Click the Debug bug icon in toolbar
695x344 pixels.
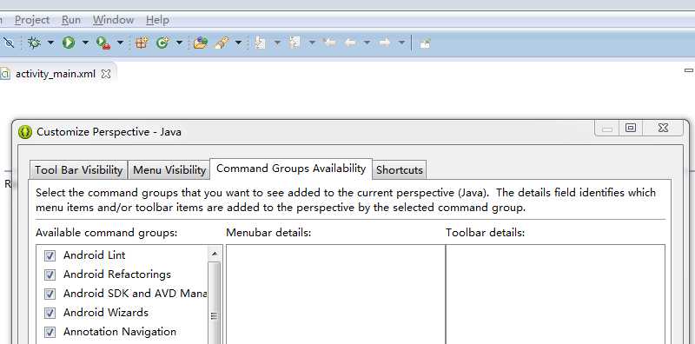point(34,43)
